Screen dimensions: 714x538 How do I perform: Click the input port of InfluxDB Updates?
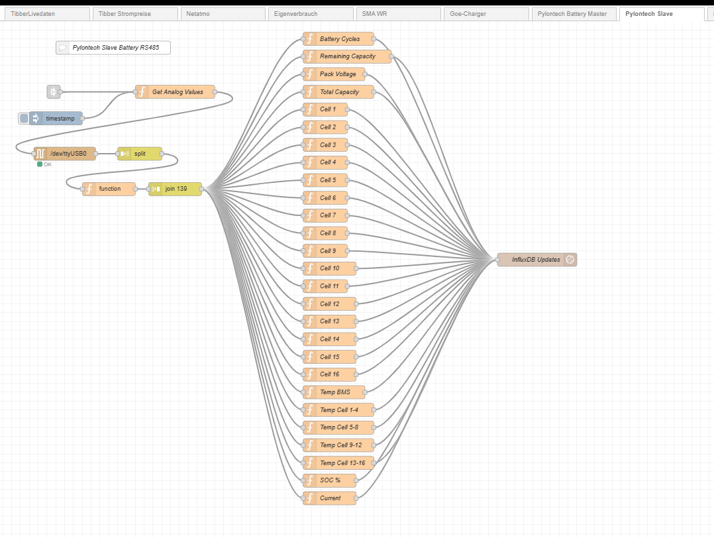497,260
